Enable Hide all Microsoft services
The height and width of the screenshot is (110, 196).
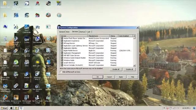(61, 72)
